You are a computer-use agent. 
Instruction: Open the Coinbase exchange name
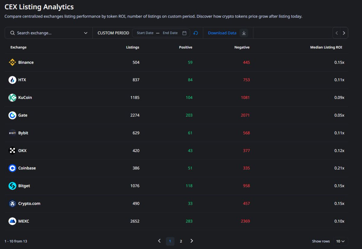[x=27, y=168]
